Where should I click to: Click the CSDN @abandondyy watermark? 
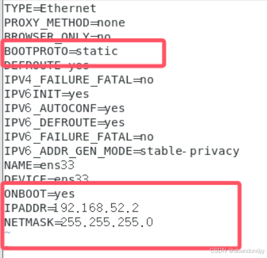(237, 251)
